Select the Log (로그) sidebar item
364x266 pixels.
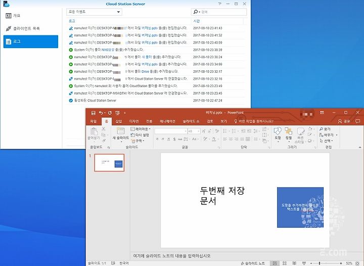(31, 41)
